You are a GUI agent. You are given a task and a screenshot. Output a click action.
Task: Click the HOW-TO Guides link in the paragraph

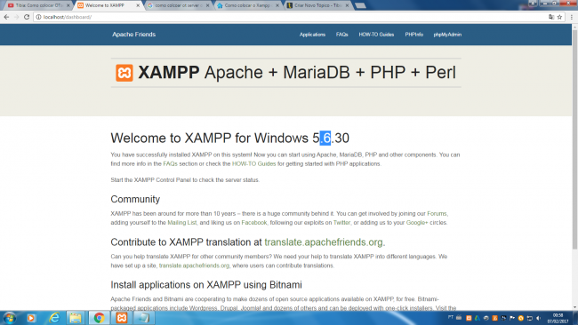[x=253, y=163]
